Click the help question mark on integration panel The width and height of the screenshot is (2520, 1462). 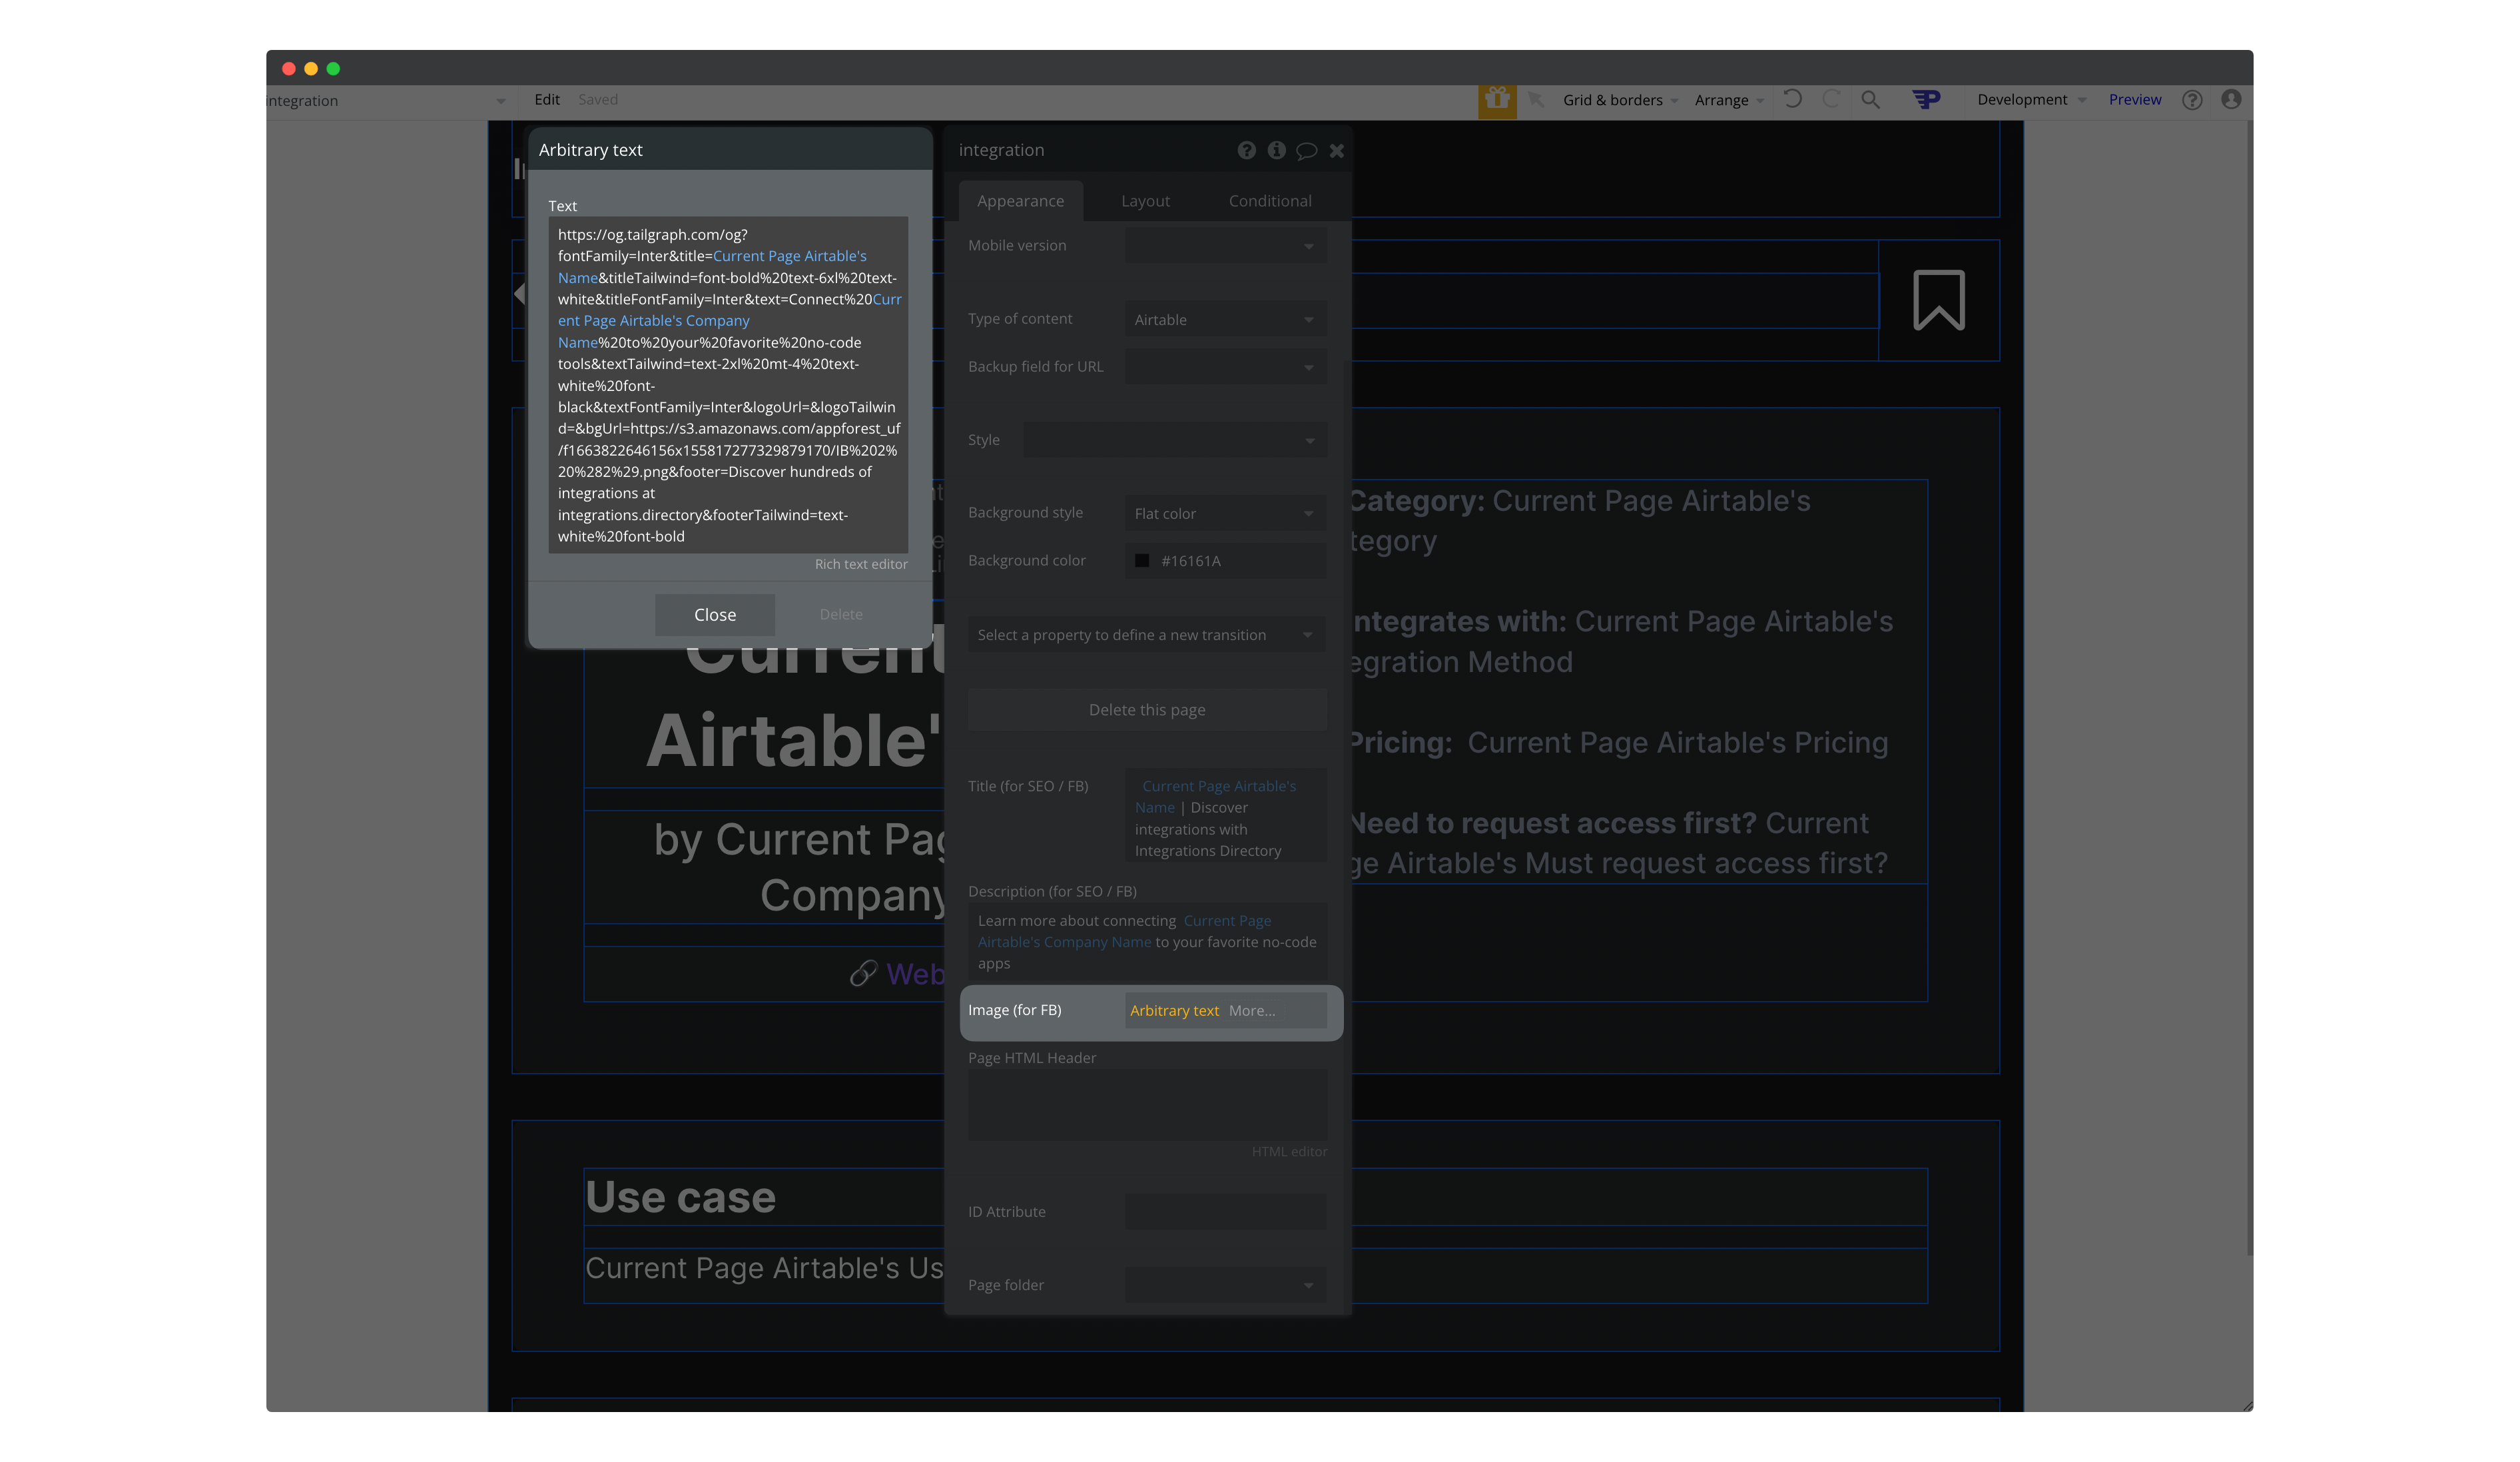1246,150
